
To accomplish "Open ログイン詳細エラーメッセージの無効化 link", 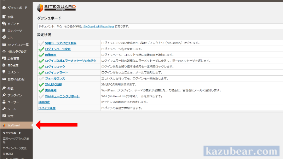I will pos(70,61).
